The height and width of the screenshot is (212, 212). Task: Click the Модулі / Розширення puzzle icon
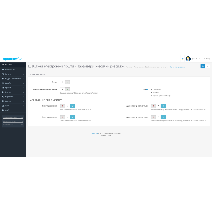pyautogui.click(x=3, y=78)
